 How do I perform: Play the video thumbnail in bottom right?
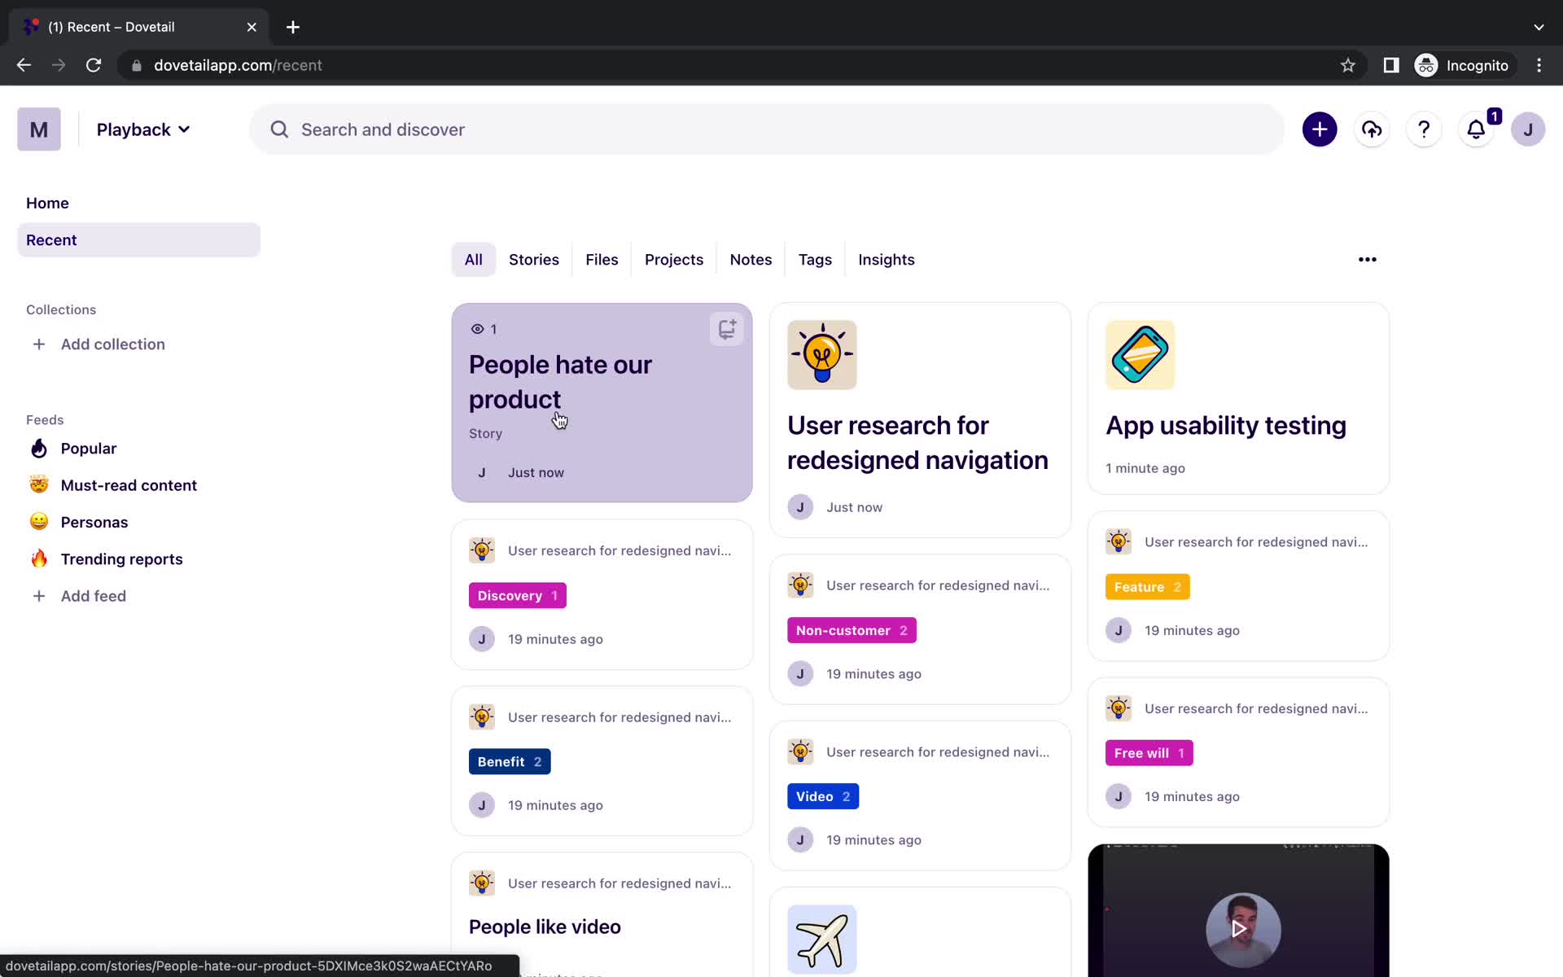(x=1238, y=927)
